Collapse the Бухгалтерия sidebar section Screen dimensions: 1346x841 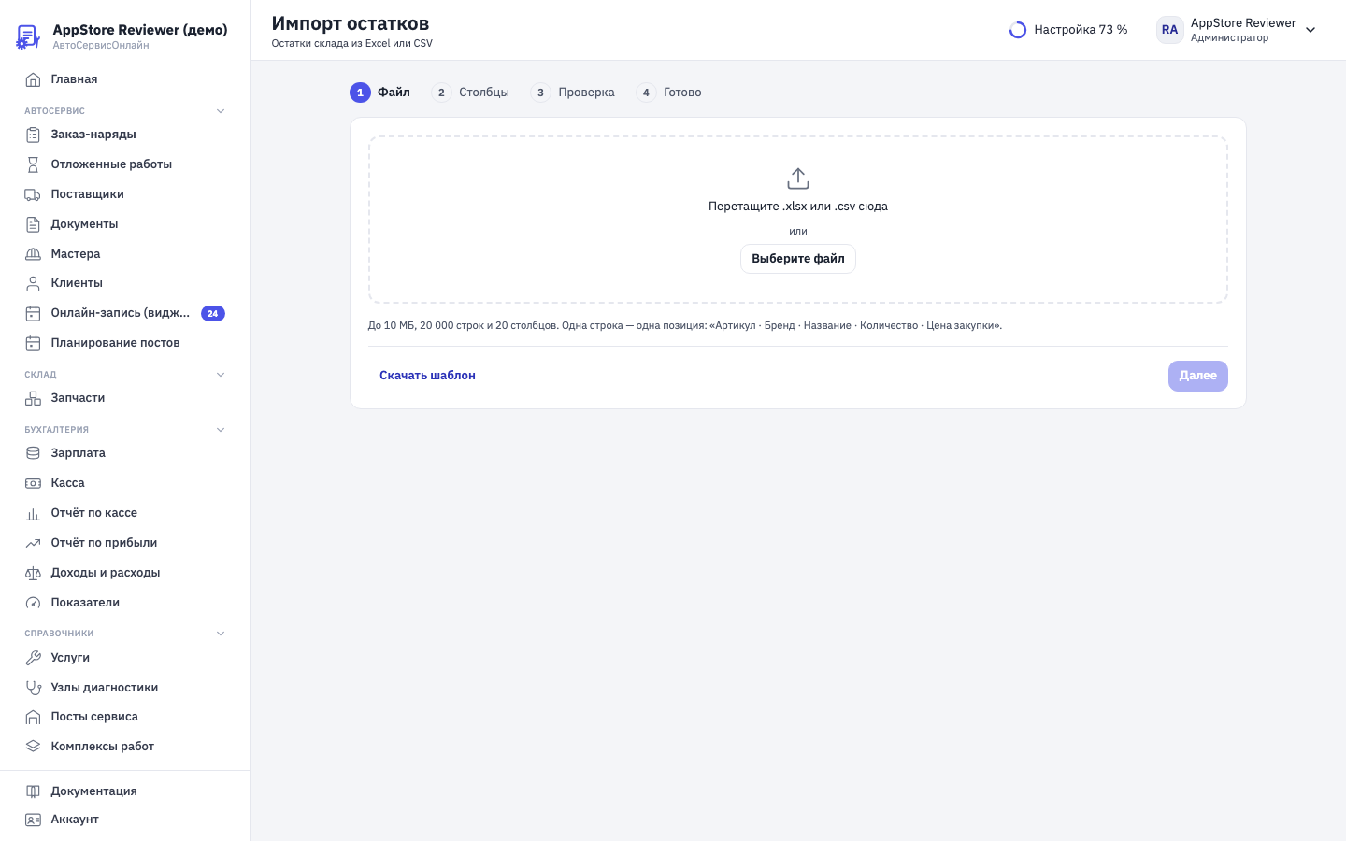[221, 430]
